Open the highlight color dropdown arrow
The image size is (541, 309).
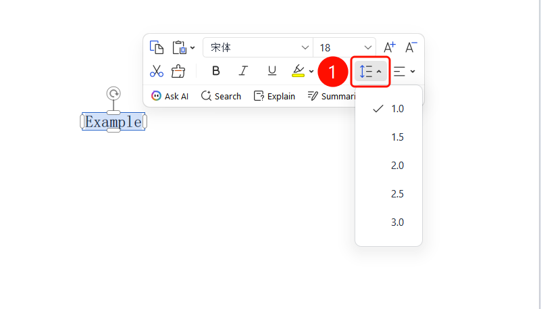coord(311,72)
